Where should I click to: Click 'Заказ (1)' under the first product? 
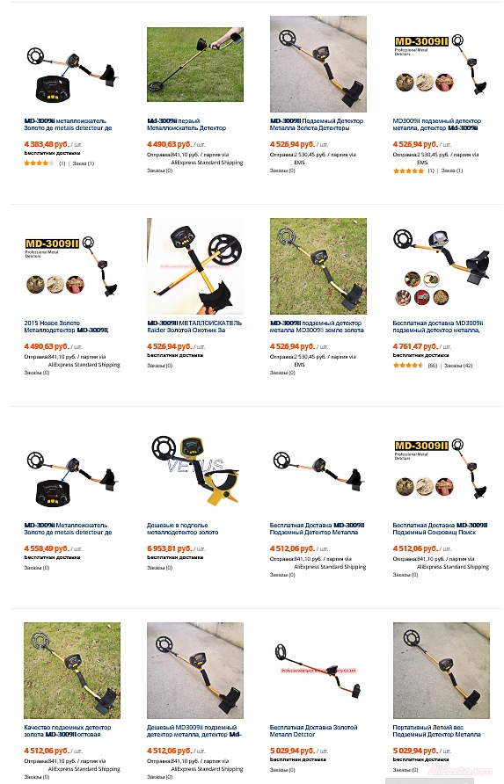tap(83, 163)
